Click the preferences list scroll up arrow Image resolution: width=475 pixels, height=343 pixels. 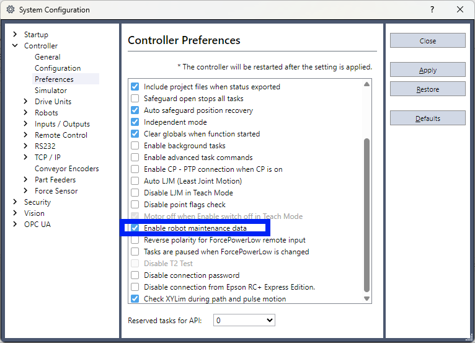click(x=366, y=84)
